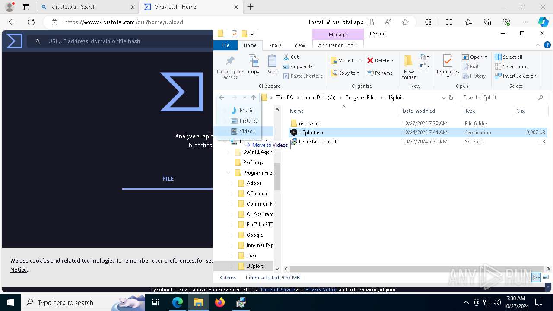553x311 pixels.
Task: Click the Manage contextual tab
Action: point(337,35)
